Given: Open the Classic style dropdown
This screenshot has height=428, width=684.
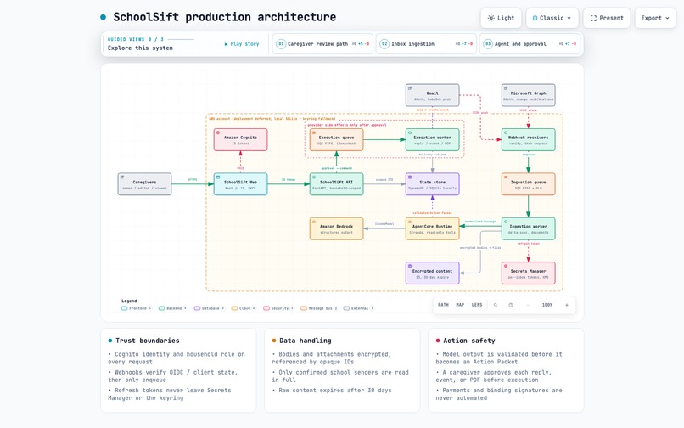Looking at the screenshot, I should [552, 18].
